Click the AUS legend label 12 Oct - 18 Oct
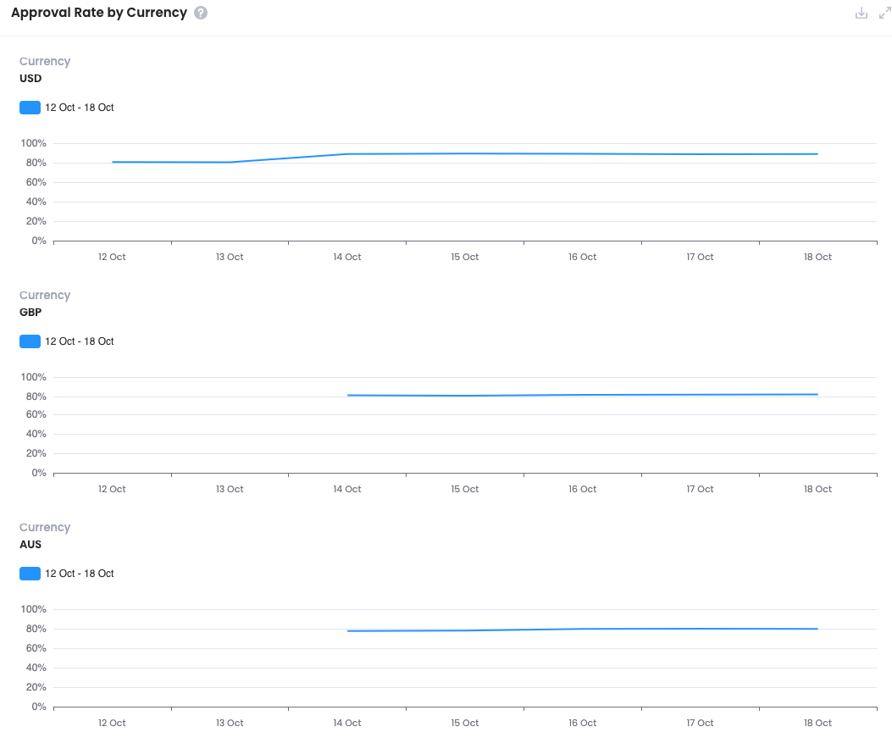This screenshot has height=738, width=892. tap(80, 574)
